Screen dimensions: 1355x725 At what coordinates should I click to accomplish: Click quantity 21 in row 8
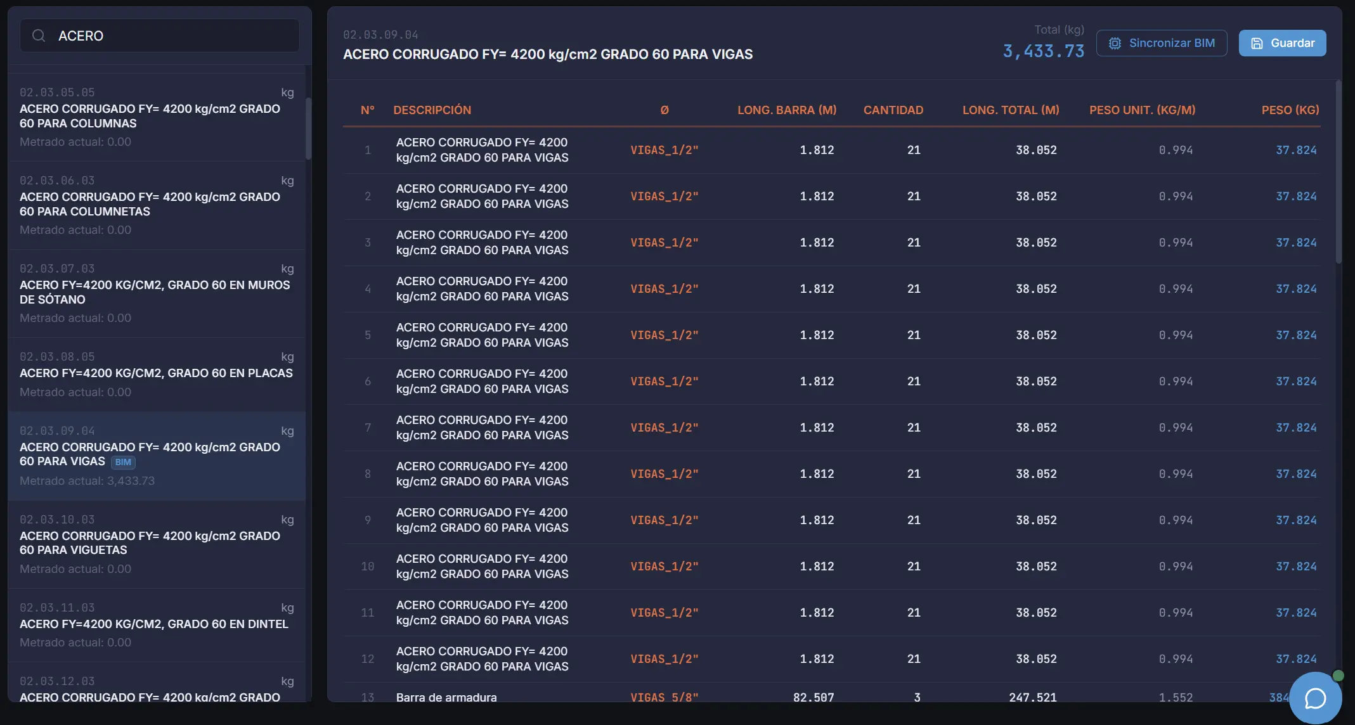coord(914,474)
